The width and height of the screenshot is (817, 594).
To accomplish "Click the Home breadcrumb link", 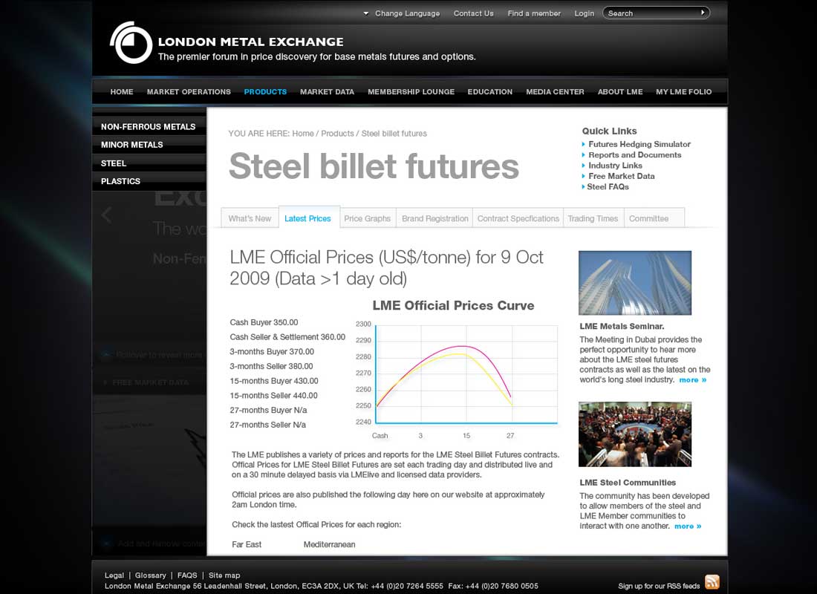I will pos(303,134).
